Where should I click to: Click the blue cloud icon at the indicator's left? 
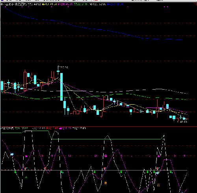(12, 154)
